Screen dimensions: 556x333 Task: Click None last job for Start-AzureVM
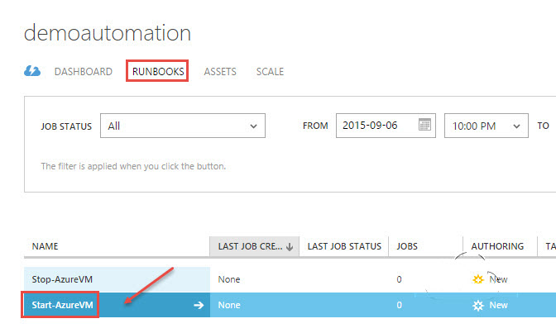tap(229, 305)
